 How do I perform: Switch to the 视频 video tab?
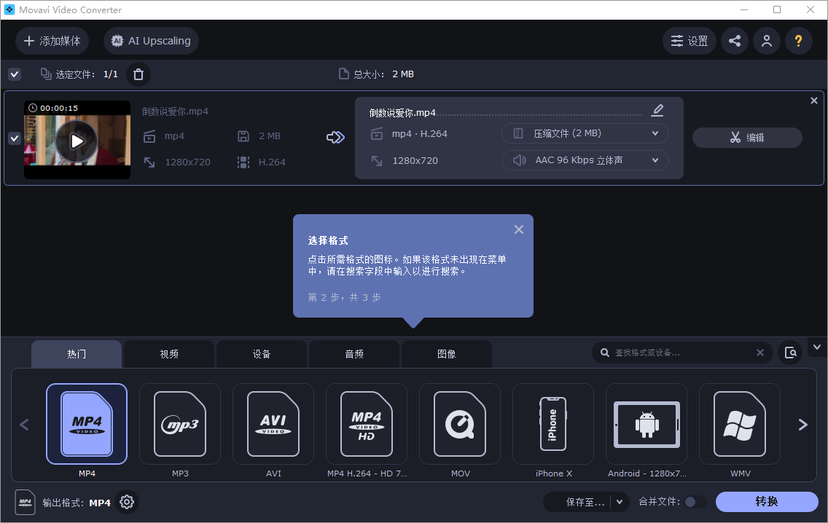click(169, 354)
